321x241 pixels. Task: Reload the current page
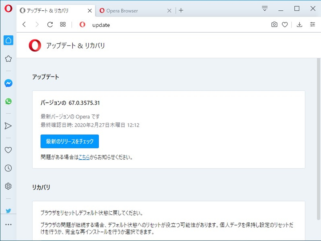50,24
